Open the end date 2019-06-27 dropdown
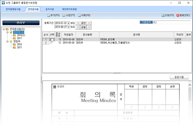The image size is (193, 131). coord(69,27)
